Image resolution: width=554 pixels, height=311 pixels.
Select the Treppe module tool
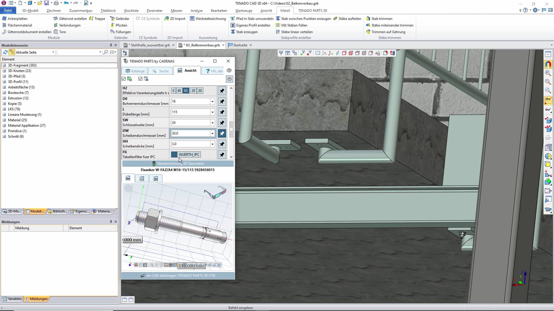97,18
